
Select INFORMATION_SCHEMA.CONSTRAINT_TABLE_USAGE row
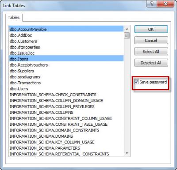coord(66,124)
